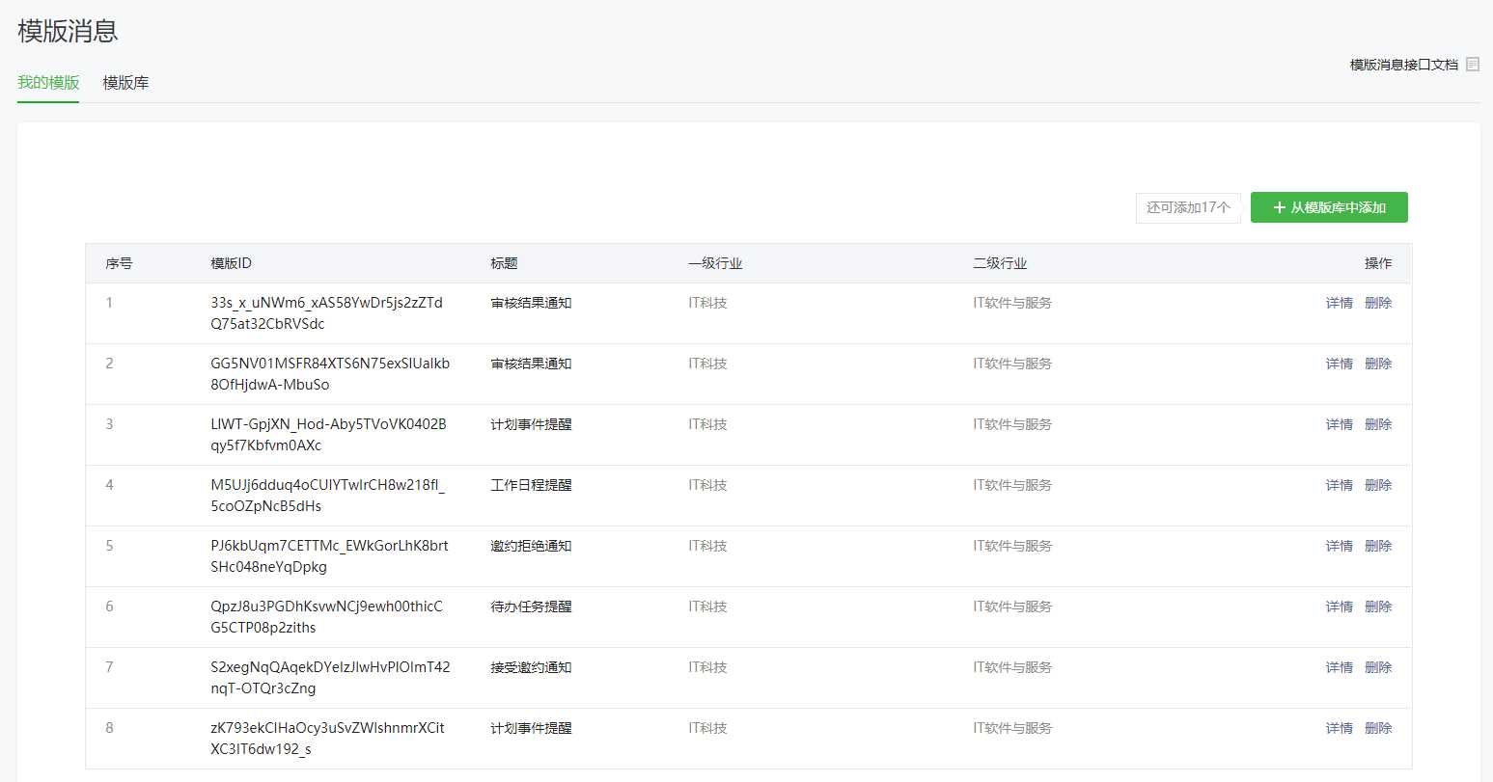Open 详情 for template row 2
The height and width of the screenshot is (782, 1493).
(x=1339, y=364)
